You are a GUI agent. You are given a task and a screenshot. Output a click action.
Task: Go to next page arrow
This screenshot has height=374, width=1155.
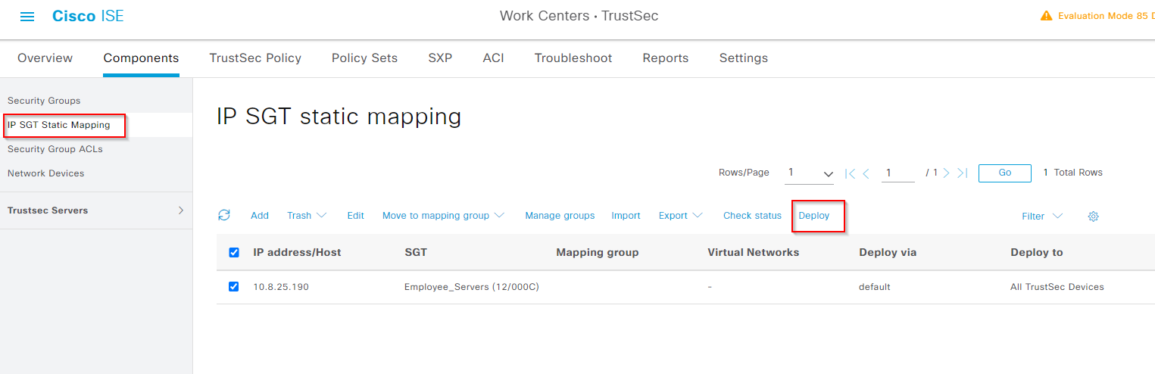(946, 173)
